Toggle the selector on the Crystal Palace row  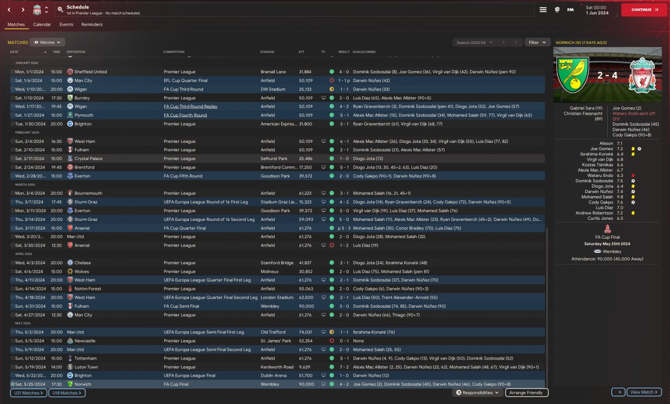point(12,159)
